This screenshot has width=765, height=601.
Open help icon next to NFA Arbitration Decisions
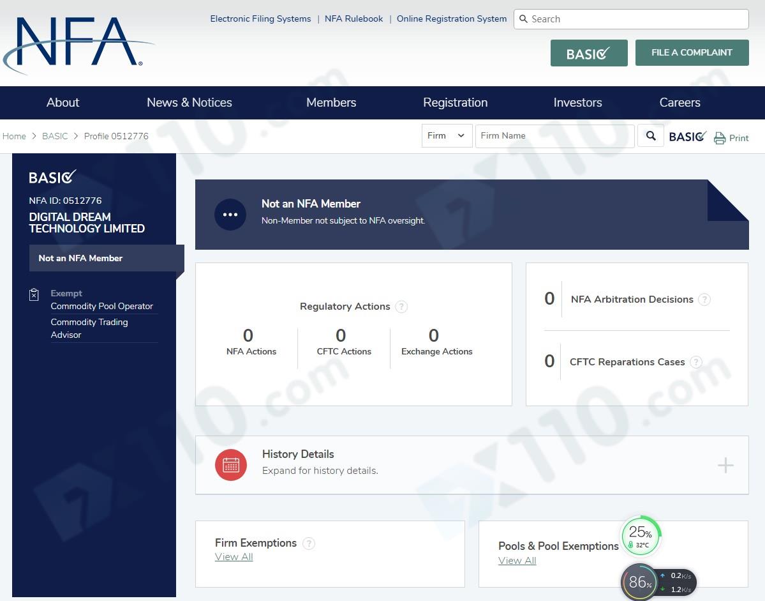pos(704,300)
